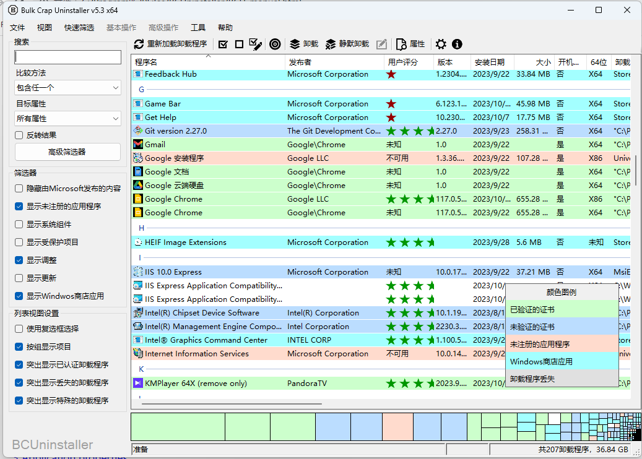Enable the 显示更新 checkbox
The height and width of the screenshot is (459, 642).
19,278
